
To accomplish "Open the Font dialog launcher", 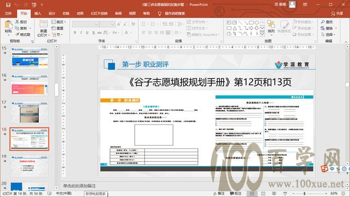I will (x=136, y=41).
